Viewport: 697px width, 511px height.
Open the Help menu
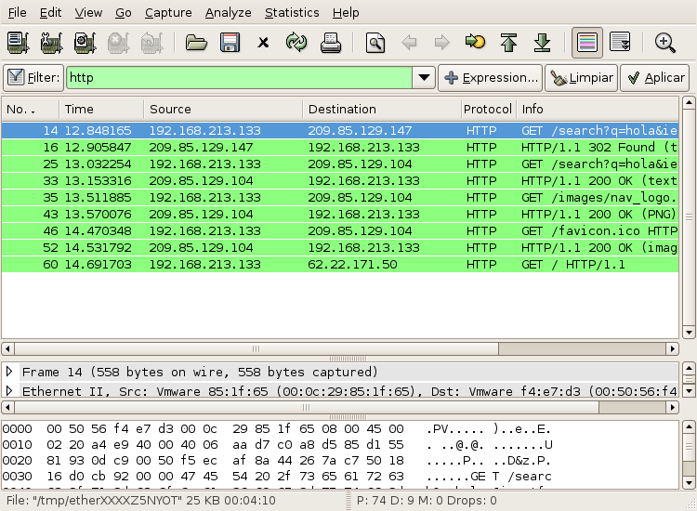click(346, 12)
